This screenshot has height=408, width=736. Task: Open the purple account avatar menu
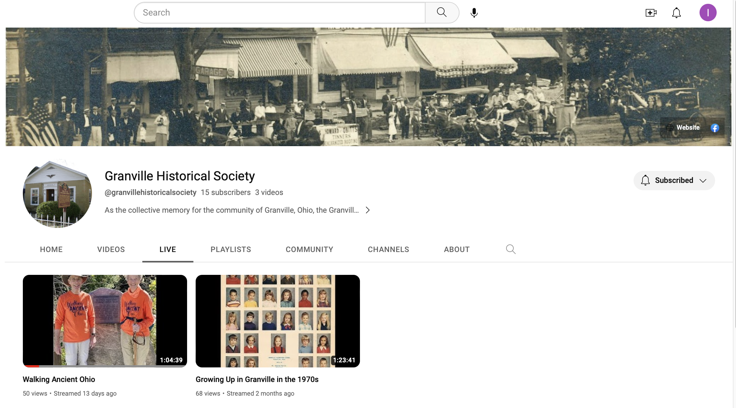(708, 13)
